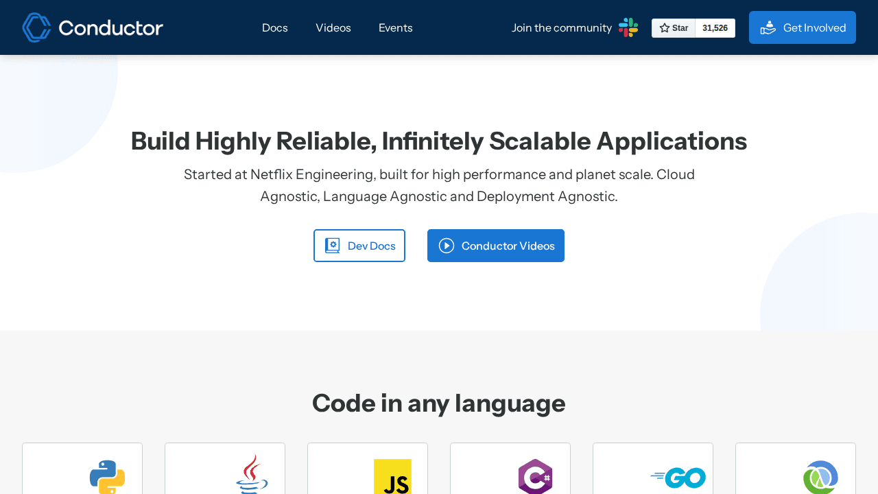
Task: Open the Events page
Action: (395, 28)
